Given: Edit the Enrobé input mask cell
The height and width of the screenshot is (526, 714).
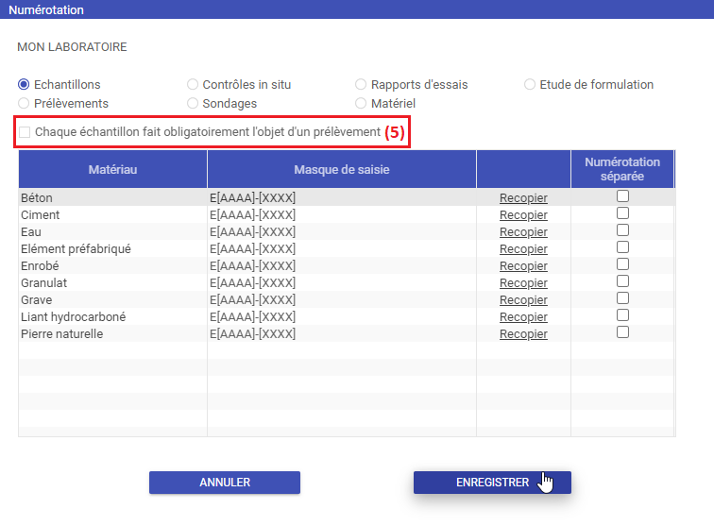Looking at the screenshot, I should 342,266.
